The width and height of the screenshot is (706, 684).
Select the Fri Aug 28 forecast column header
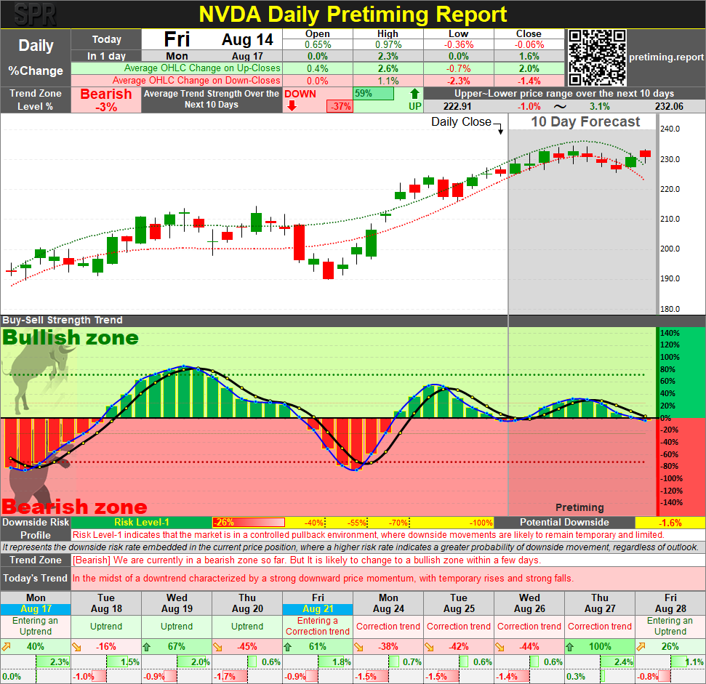(670, 603)
